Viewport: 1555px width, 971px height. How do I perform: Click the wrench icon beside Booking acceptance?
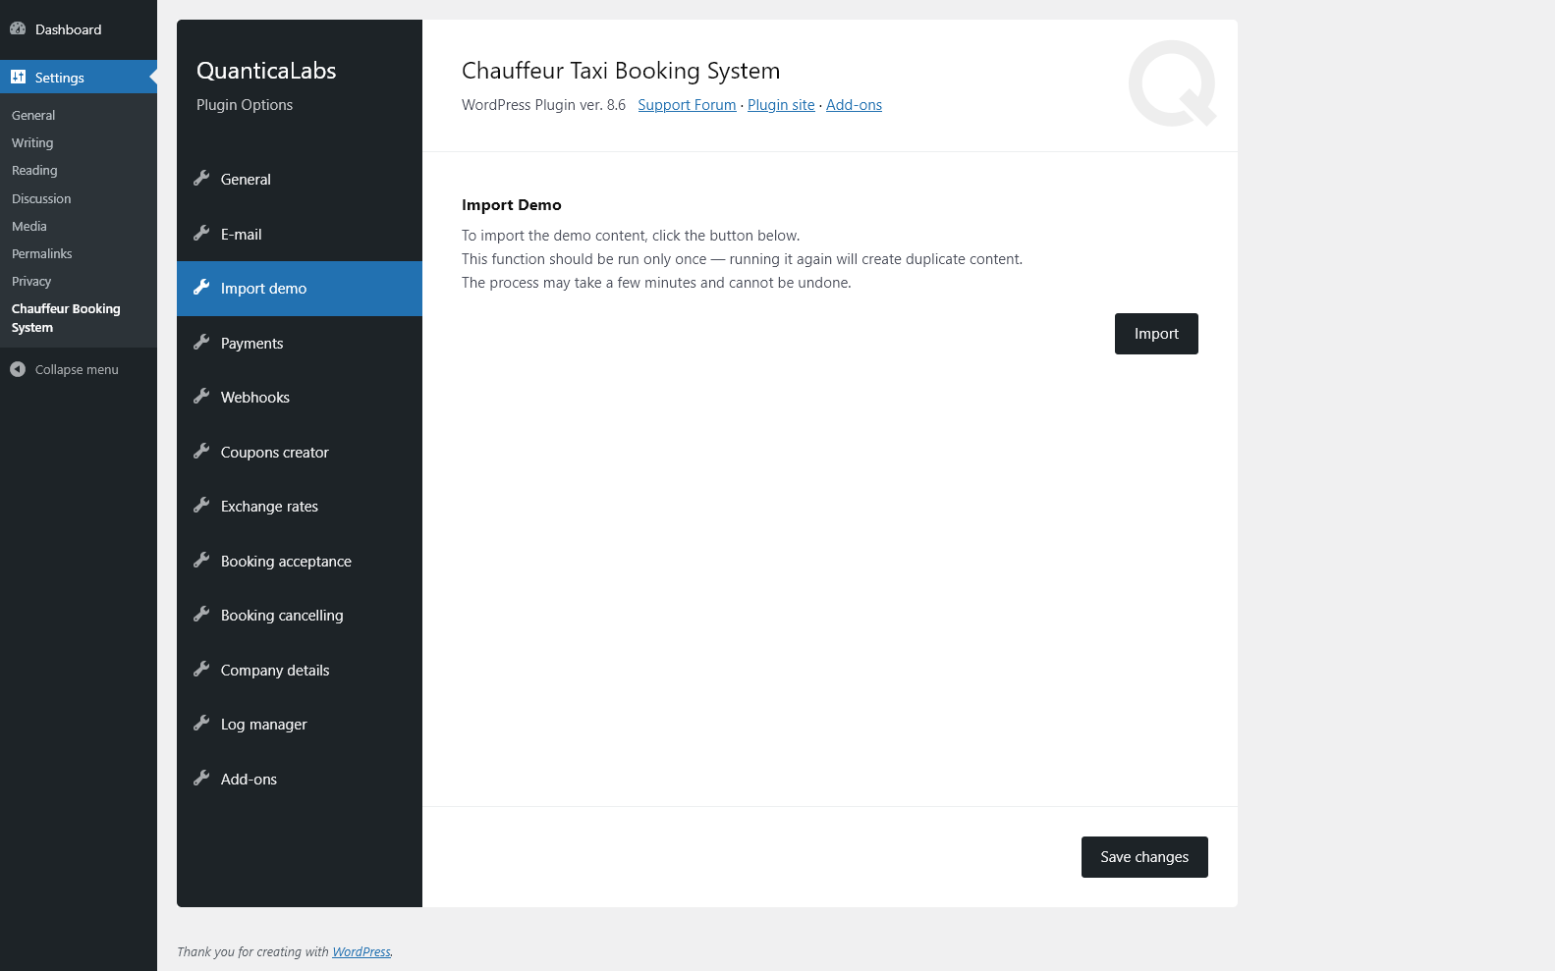(201, 560)
